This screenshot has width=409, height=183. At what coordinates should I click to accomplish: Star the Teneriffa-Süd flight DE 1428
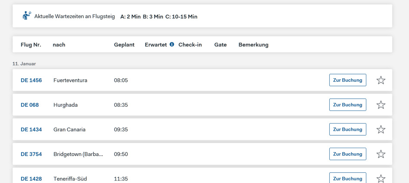coord(381,178)
